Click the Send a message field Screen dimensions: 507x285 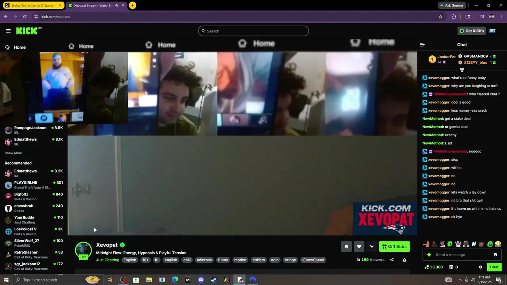tap(462, 255)
